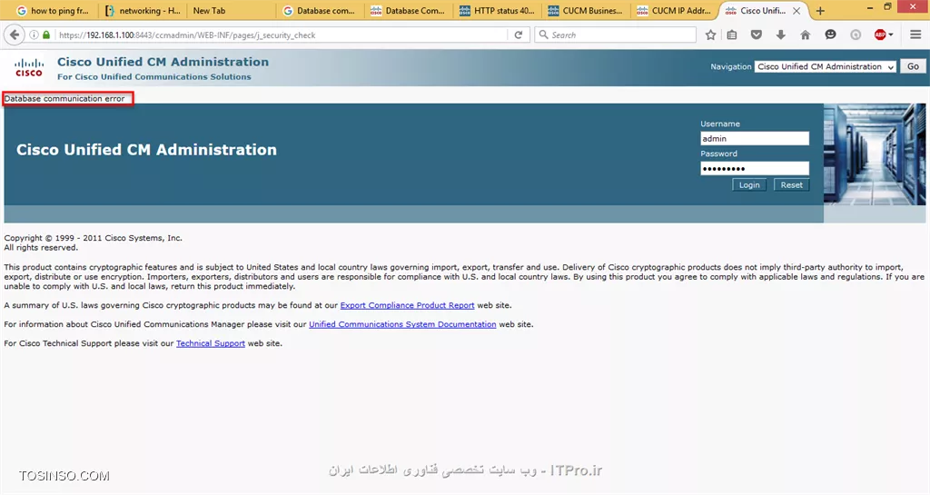
Task: Open the Technical Support link
Action: [211, 343]
